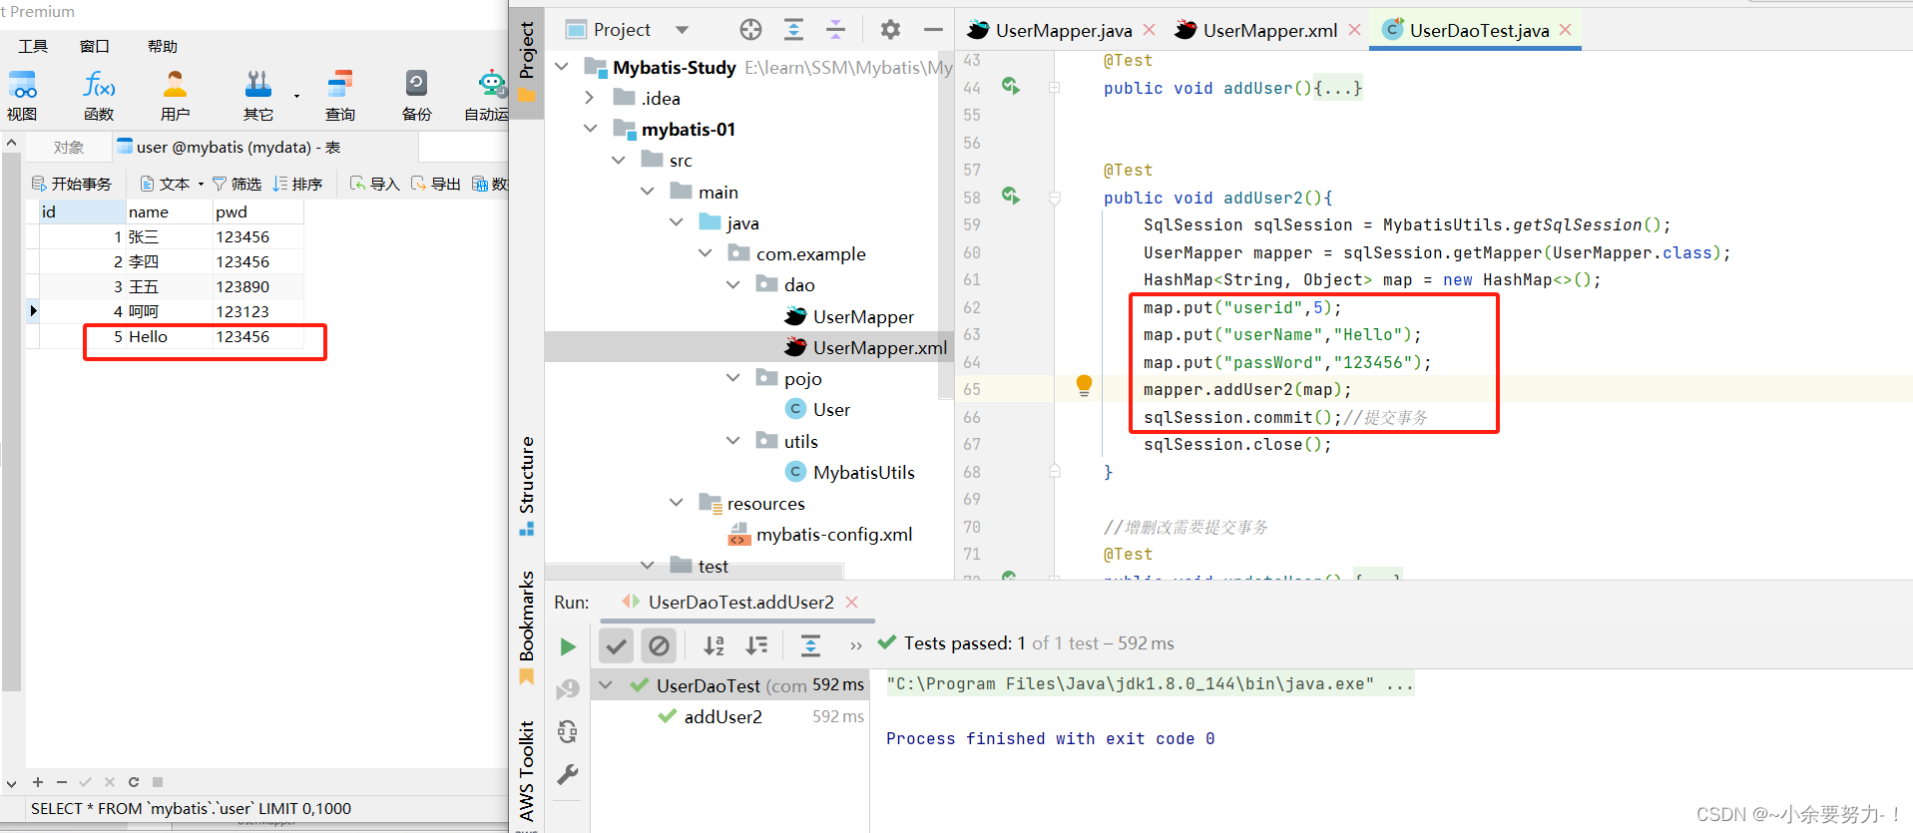Switch to the UserMapper.java editor tab

coord(1064,30)
